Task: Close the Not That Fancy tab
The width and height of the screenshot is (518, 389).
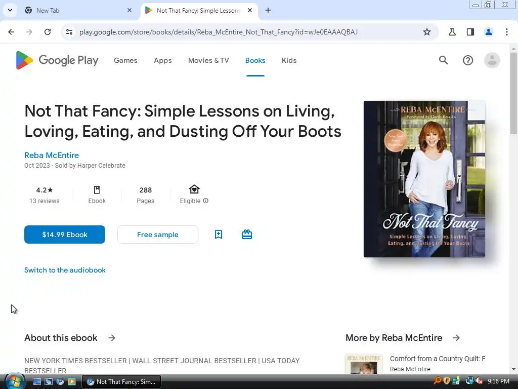Action: tap(250, 10)
